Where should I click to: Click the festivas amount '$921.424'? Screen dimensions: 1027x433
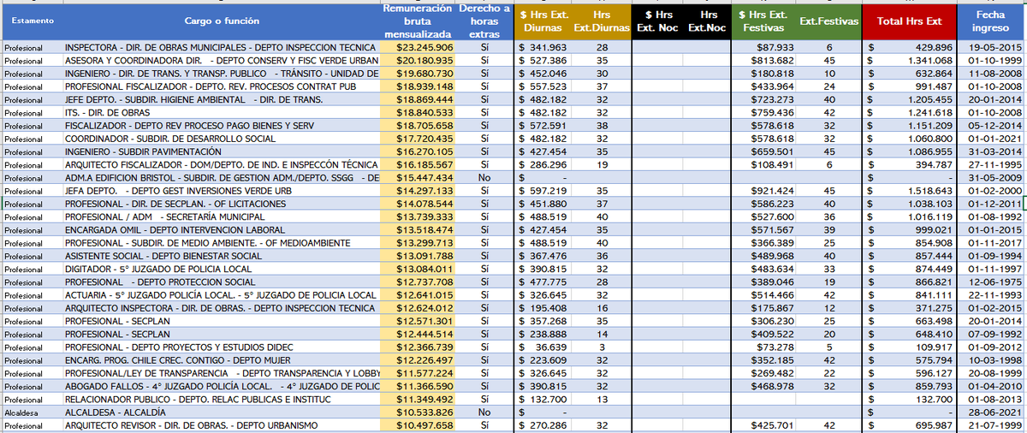[763, 191]
